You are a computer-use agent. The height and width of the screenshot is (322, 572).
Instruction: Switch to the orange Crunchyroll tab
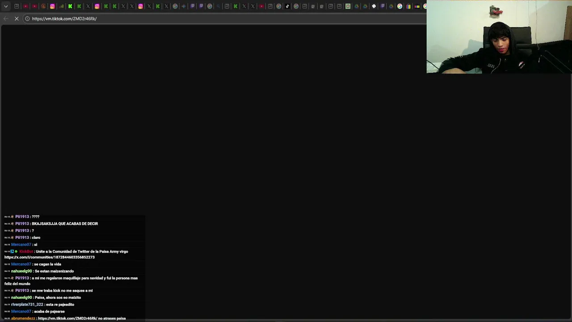click(43, 6)
